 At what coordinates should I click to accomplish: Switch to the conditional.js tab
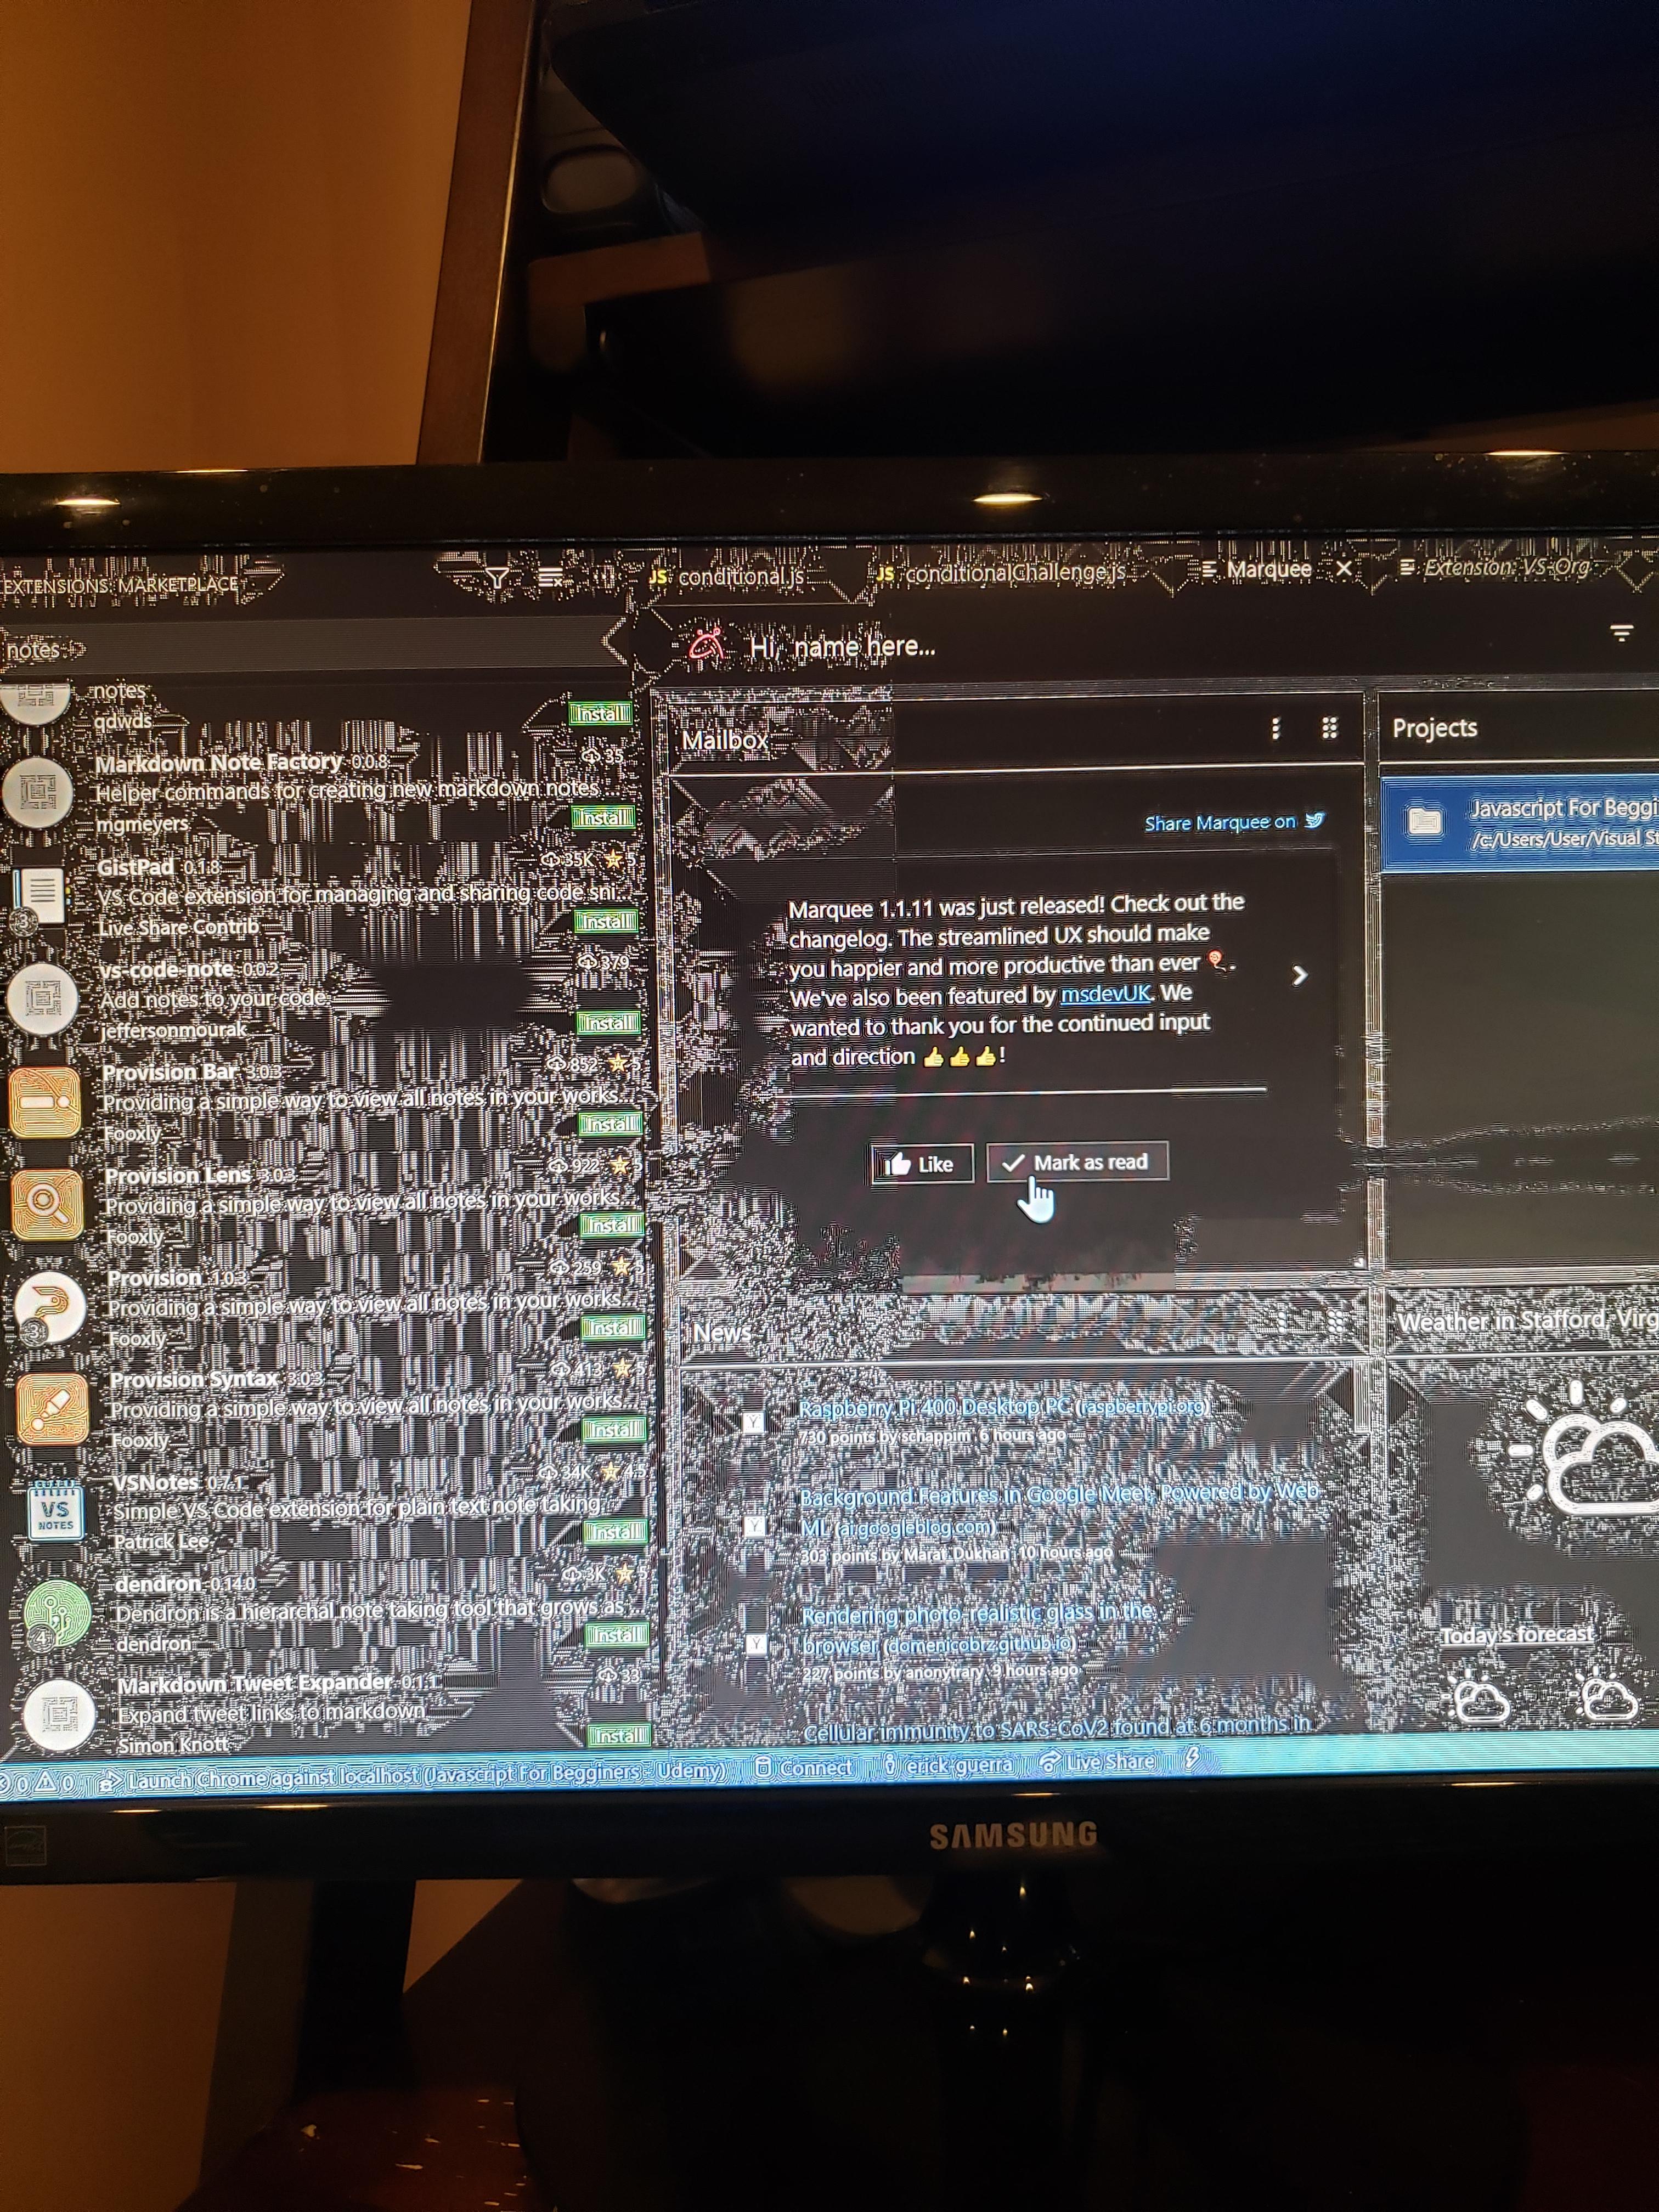tap(726, 576)
